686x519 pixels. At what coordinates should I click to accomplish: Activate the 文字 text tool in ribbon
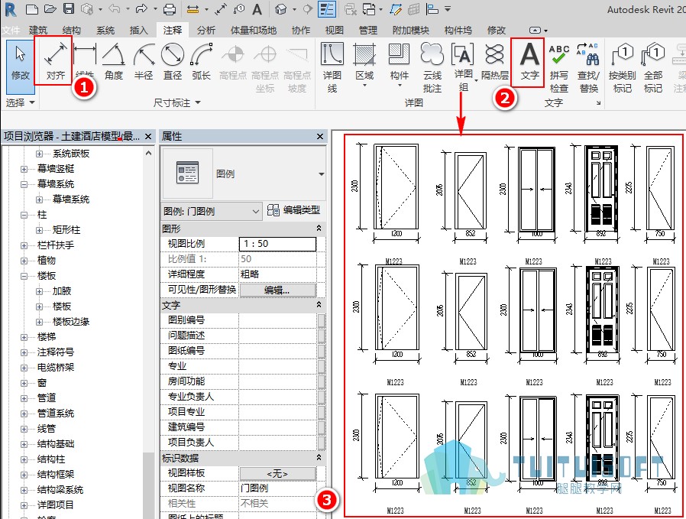(529, 61)
